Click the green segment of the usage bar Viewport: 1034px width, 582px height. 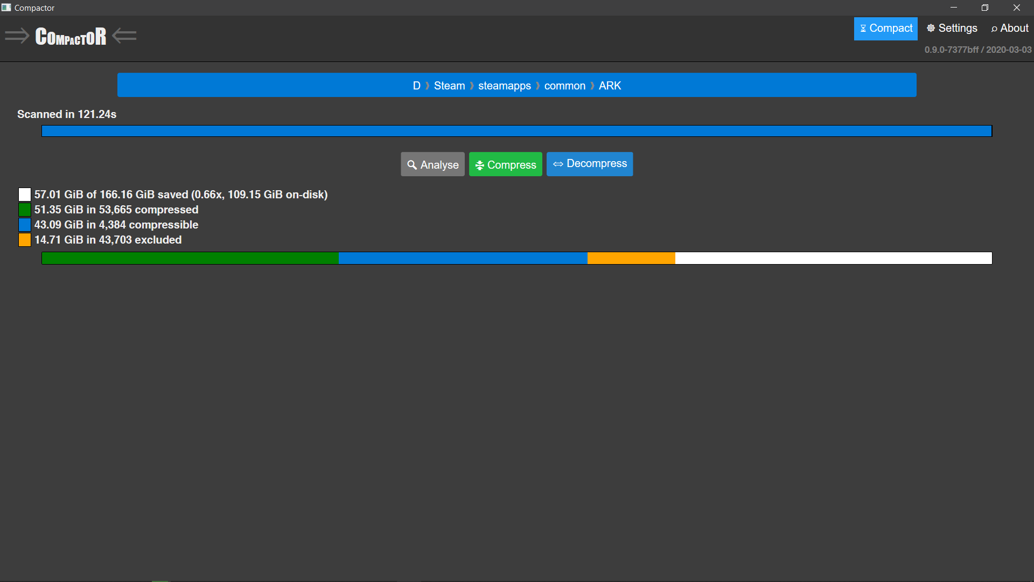[190, 258]
